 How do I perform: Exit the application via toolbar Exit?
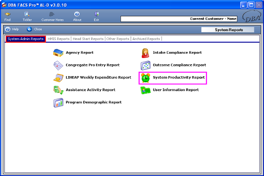point(96,16)
